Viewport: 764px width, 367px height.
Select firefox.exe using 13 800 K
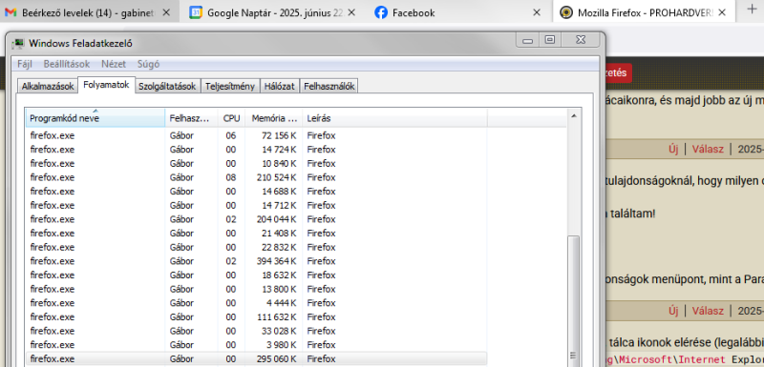coord(256,289)
